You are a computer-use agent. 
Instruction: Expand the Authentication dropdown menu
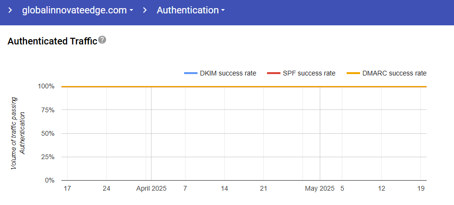pyautogui.click(x=190, y=11)
